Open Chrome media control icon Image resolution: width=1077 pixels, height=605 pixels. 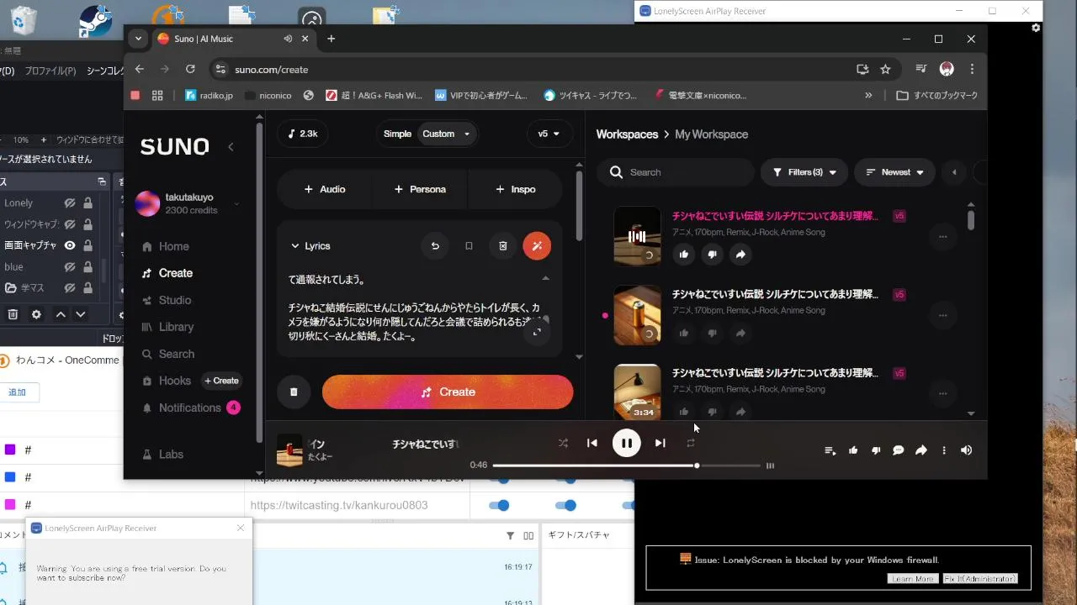(x=921, y=70)
